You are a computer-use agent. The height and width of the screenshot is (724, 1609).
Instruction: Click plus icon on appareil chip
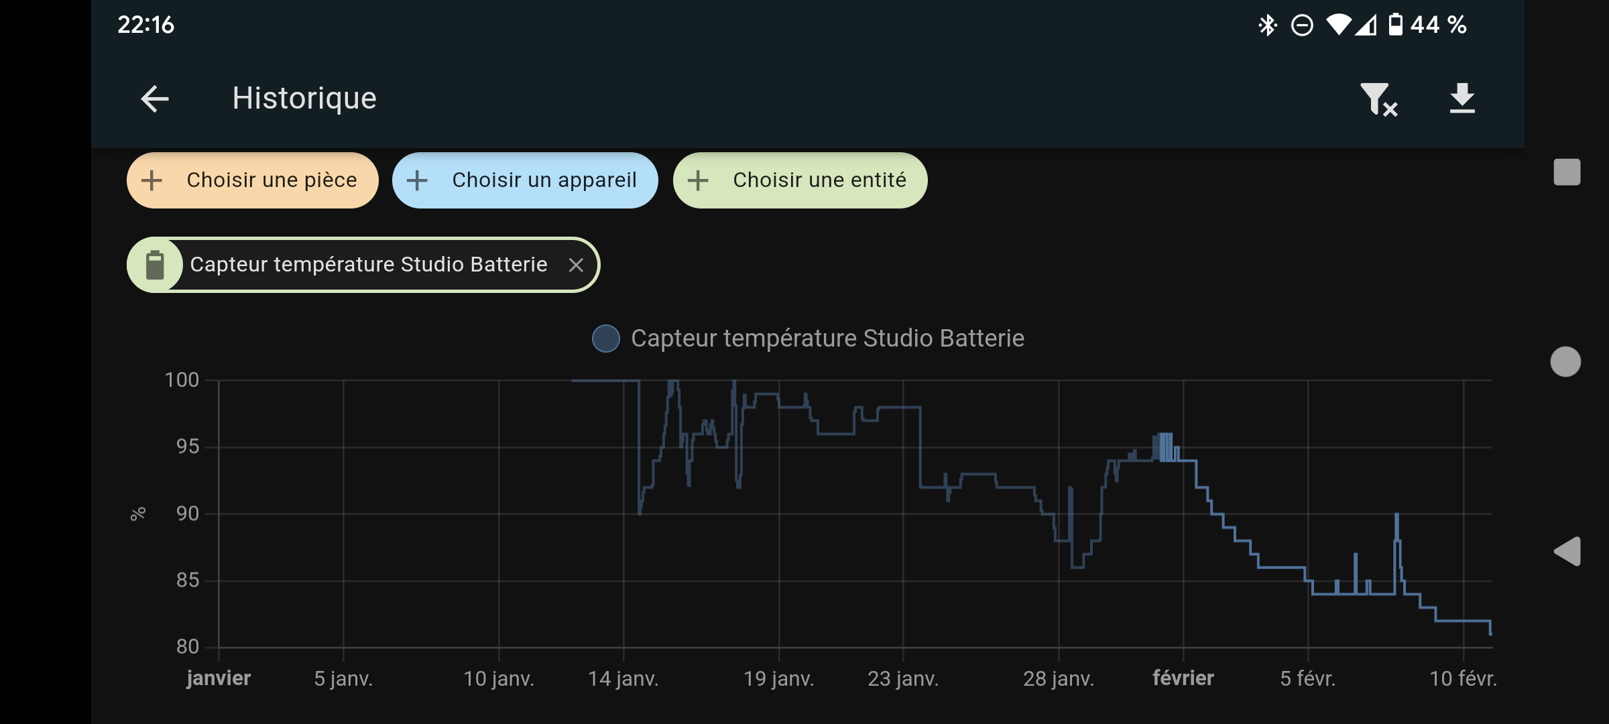pyautogui.click(x=417, y=180)
